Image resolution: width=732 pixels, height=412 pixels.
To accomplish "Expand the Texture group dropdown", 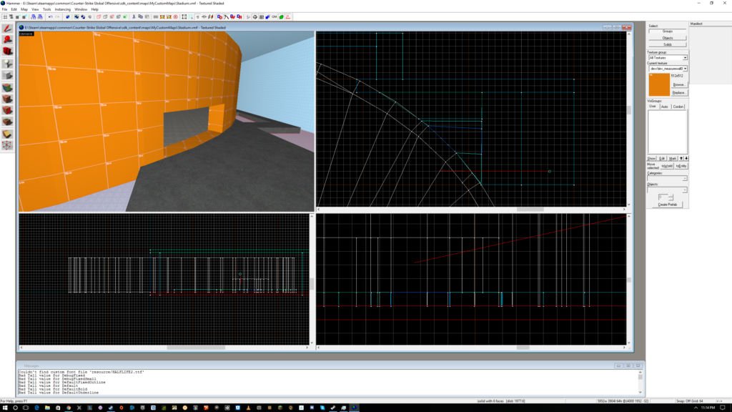I will tap(685, 58).
